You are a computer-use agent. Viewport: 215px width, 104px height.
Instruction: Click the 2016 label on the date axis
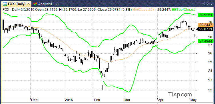pyautogui.click(x=69, y=100)
